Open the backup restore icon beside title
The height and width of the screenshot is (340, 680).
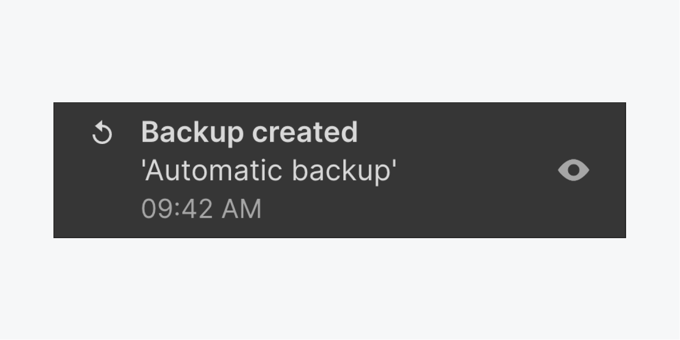[x=102, y=134]
